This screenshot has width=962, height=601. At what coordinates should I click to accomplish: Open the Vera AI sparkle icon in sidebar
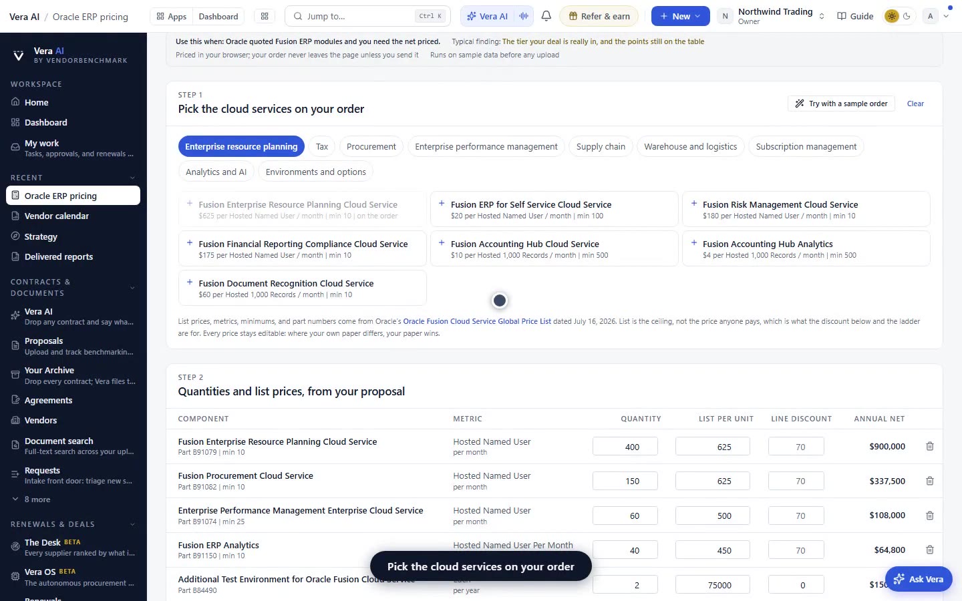pyautogui.click(x=15, y=316)
